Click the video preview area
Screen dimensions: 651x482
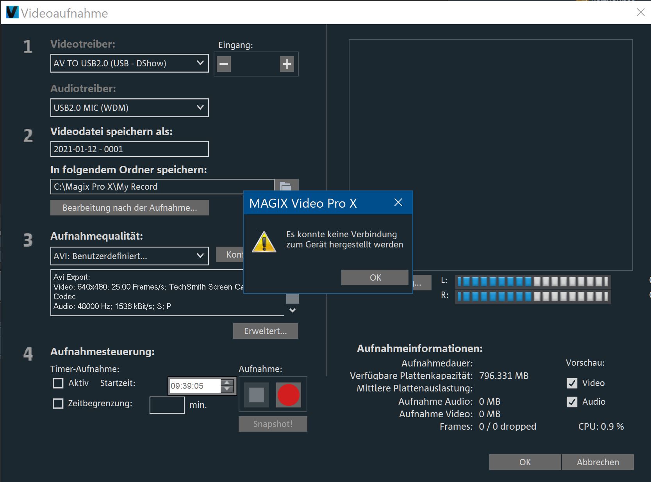point(490,155)
